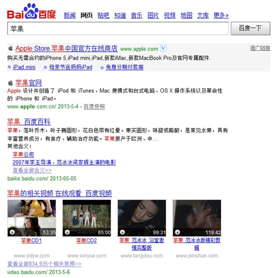Open the 母亲节送妈妈iPad sublink
The width and height of the screenshot is (275, 278).
click(x=71, y=67)
